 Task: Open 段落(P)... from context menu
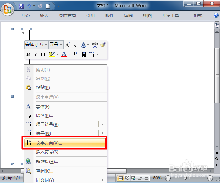(66, 116)
